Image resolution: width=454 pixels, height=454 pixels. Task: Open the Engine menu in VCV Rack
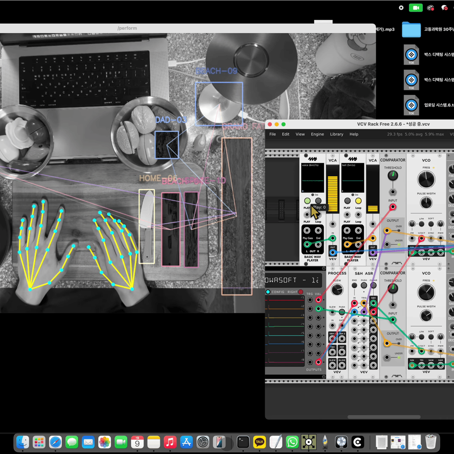(x=317, y=134)
